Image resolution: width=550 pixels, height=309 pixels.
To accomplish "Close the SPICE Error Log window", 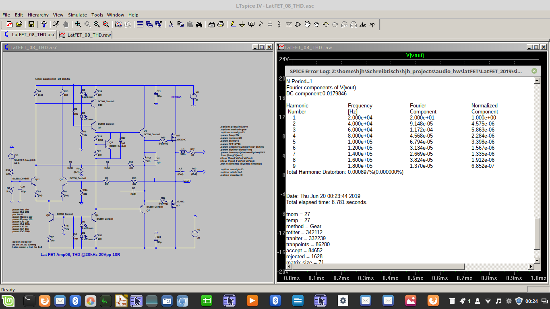I will point(534,71).
